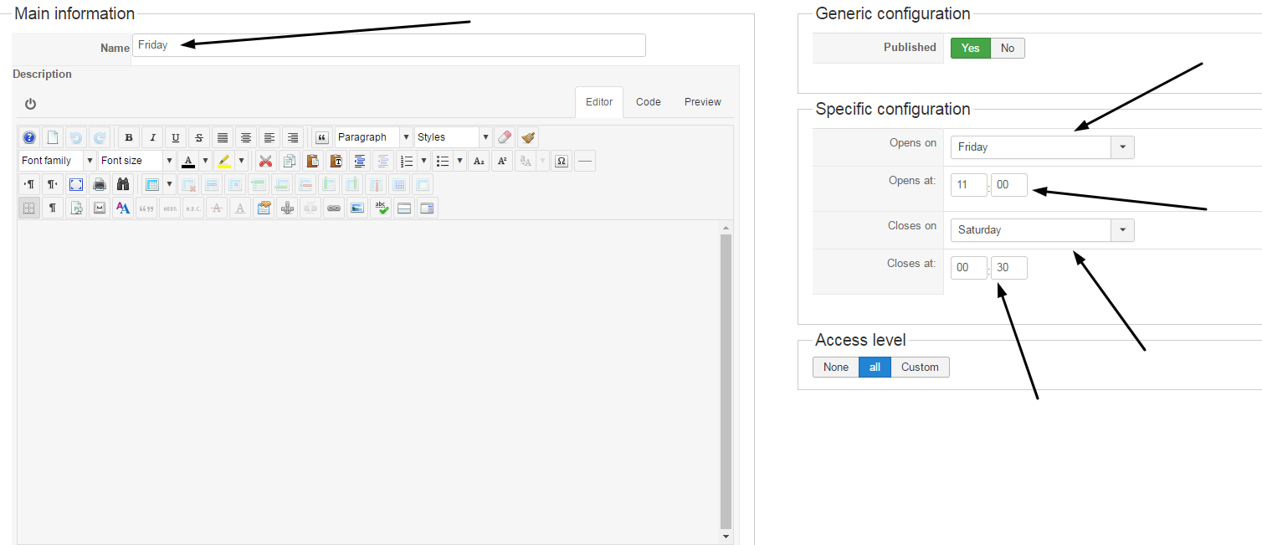
Task: Cut selection with the scissors icon
Action: (265, 161)
